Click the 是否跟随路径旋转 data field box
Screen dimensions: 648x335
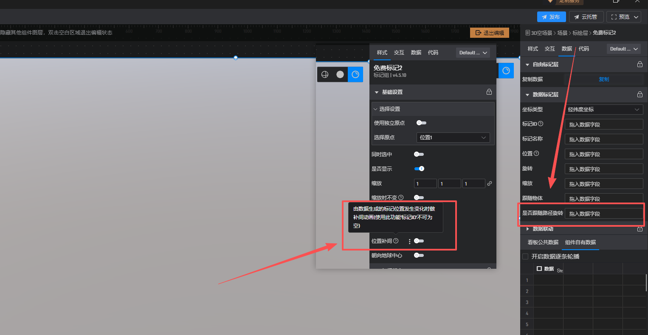point(603,214)
